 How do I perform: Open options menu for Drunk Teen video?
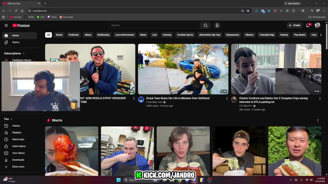point(227,98)
